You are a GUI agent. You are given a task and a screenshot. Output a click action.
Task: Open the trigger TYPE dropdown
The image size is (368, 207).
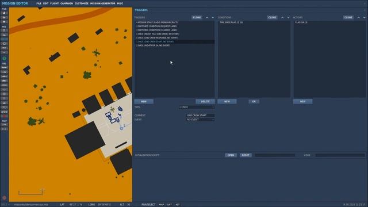pyautogui.click(x=197, y=107)
